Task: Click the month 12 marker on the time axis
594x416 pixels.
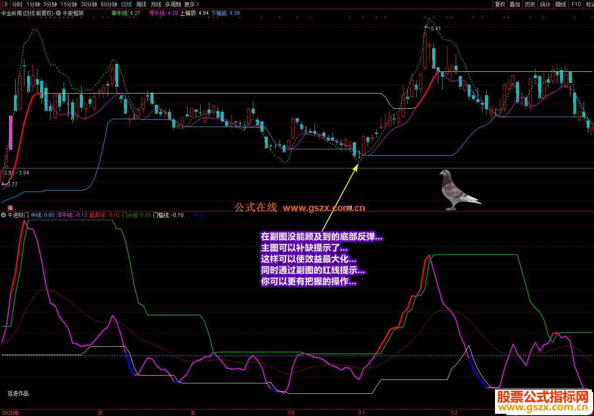Action: point(454,413)
